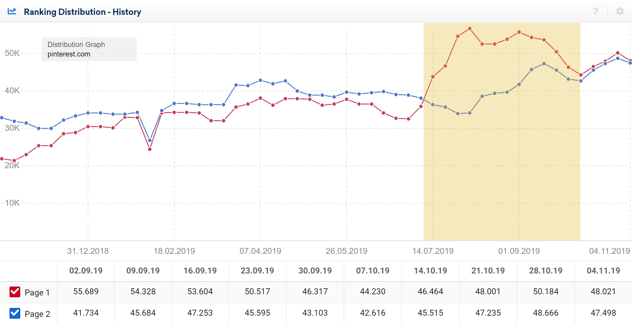632x324 pixels.
Task: Click the chart icon beside the title
Action: click(x=12, y=12)
